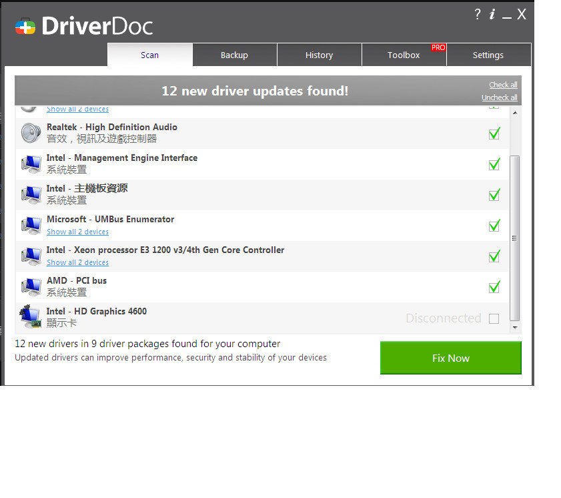Minimize the DriverDoc window
The height and width of the screenshot is (498, 561).
pos(506,16)
